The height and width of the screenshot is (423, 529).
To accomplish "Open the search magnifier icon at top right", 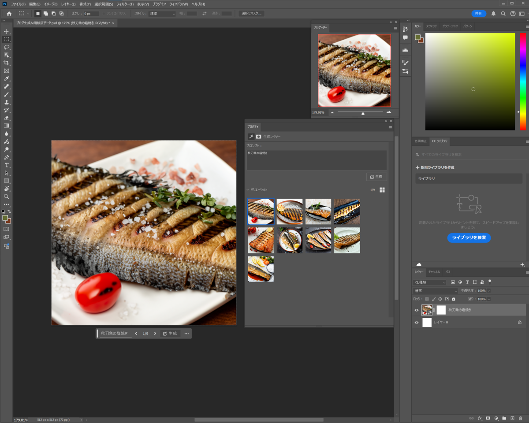I will pos(503,14).
